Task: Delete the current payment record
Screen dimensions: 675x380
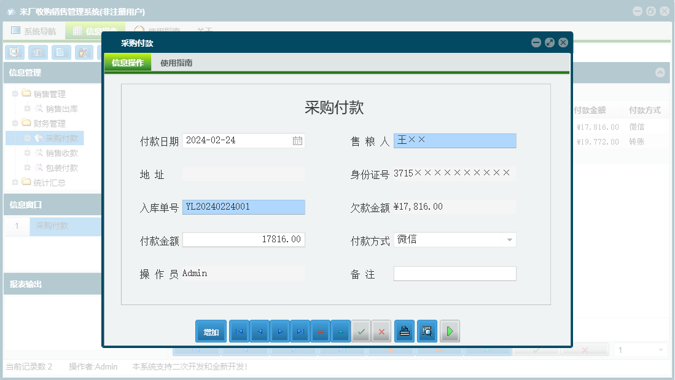Action: (321, 331)
